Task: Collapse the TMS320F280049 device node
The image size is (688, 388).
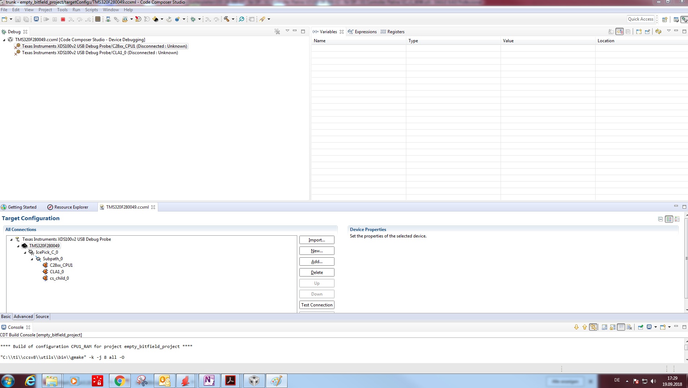Action: coord(18,246)
